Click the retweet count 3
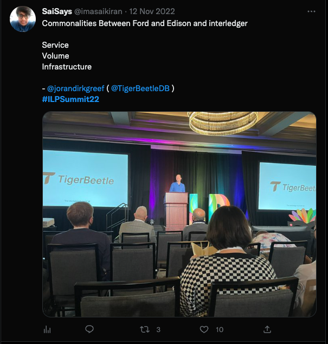The image size is (328, 344). 158,329
